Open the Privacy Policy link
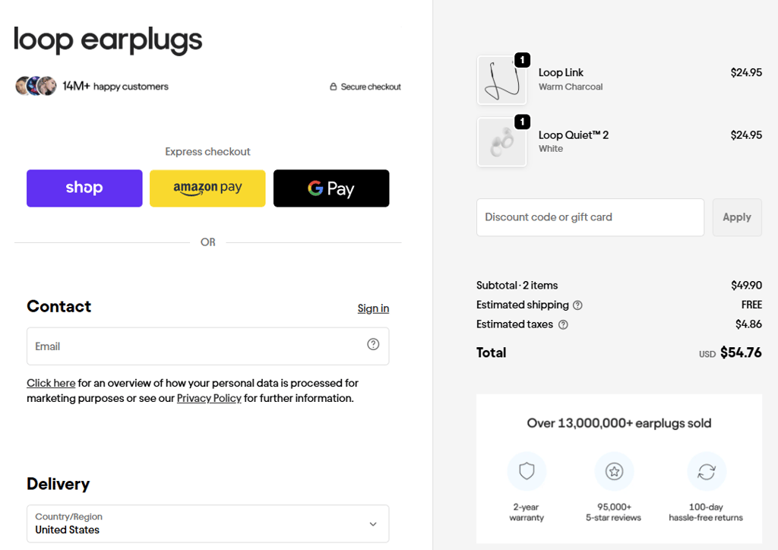Viewport: 778px width, 550px height. [x=209, y=398]
